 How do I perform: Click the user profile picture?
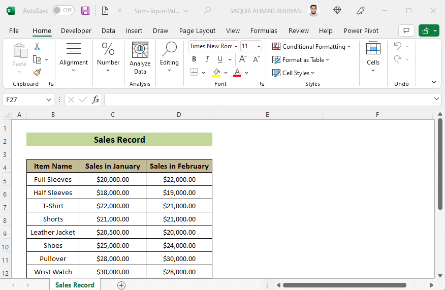point(313,11)
